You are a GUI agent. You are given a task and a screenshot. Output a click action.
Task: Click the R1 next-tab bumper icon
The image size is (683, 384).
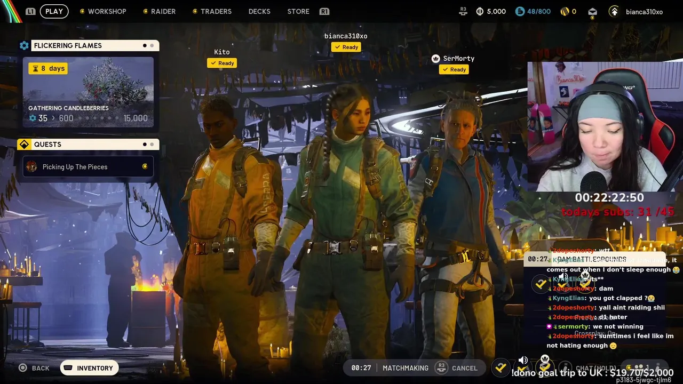pos(324,11)
